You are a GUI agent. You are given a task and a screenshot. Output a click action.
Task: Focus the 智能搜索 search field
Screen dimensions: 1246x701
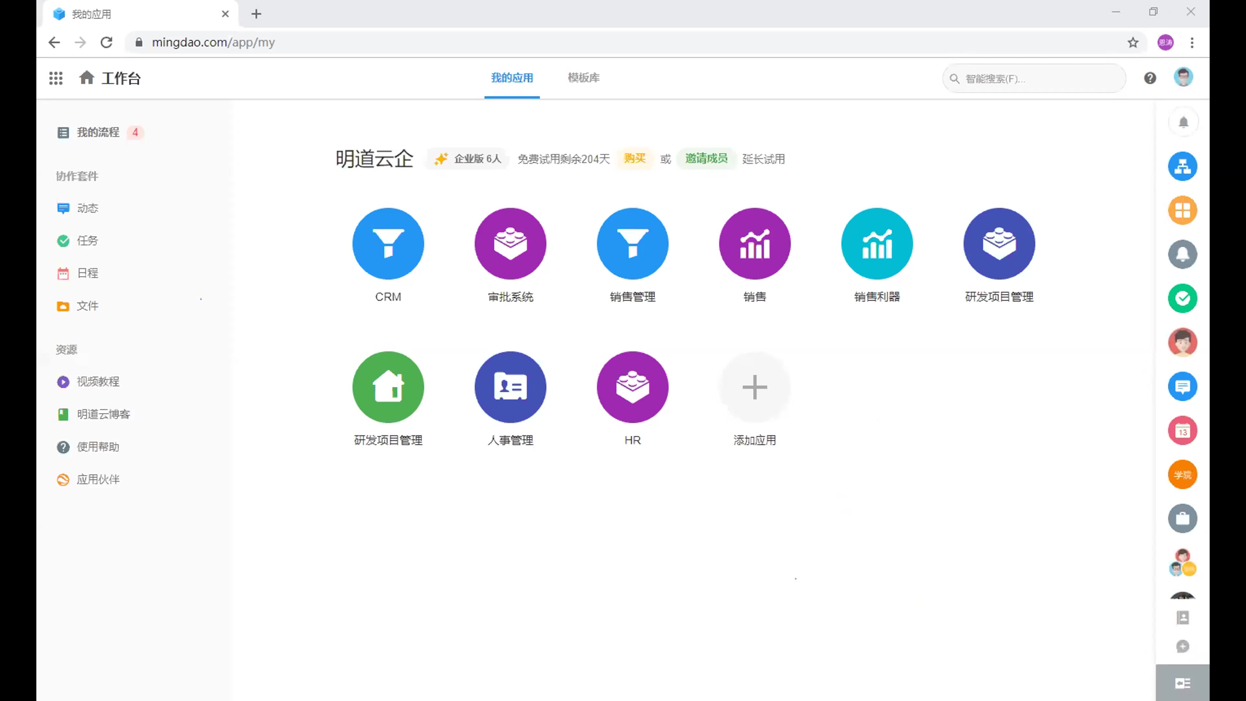(x=1034, y=78)
